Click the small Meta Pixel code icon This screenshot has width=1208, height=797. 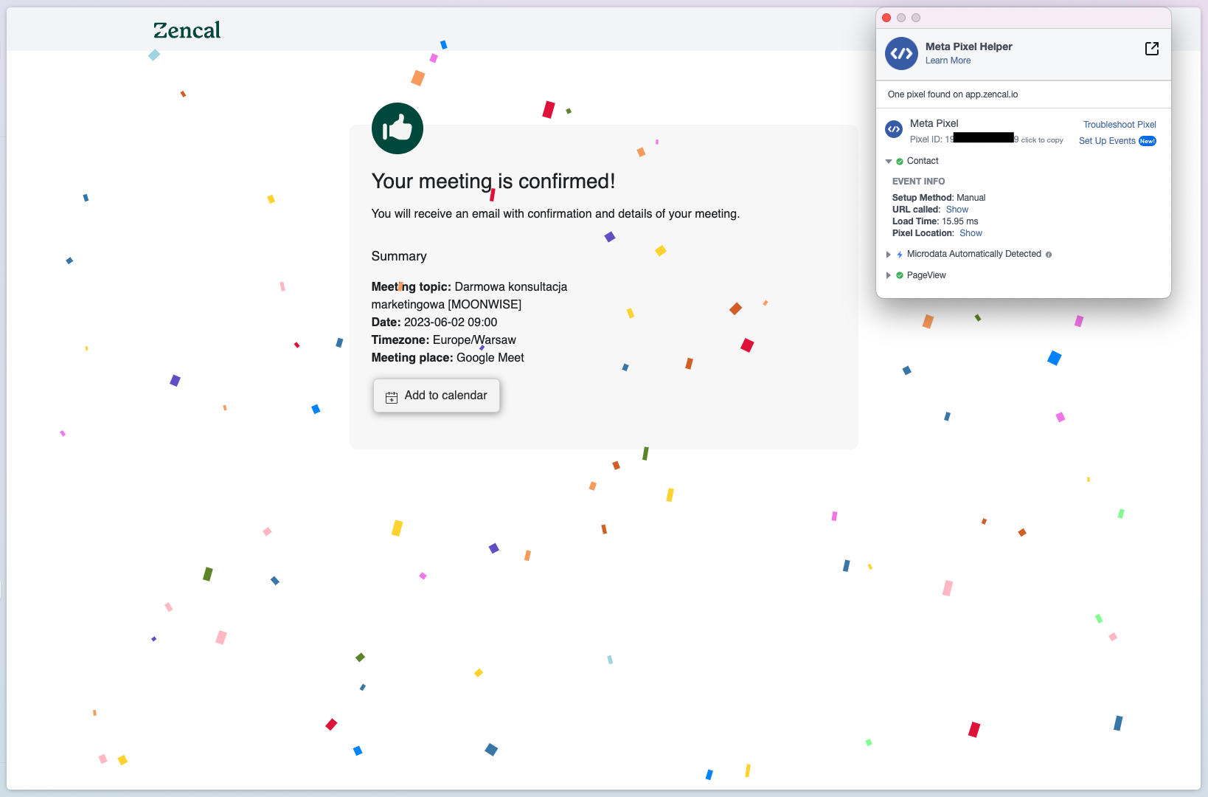894,130
